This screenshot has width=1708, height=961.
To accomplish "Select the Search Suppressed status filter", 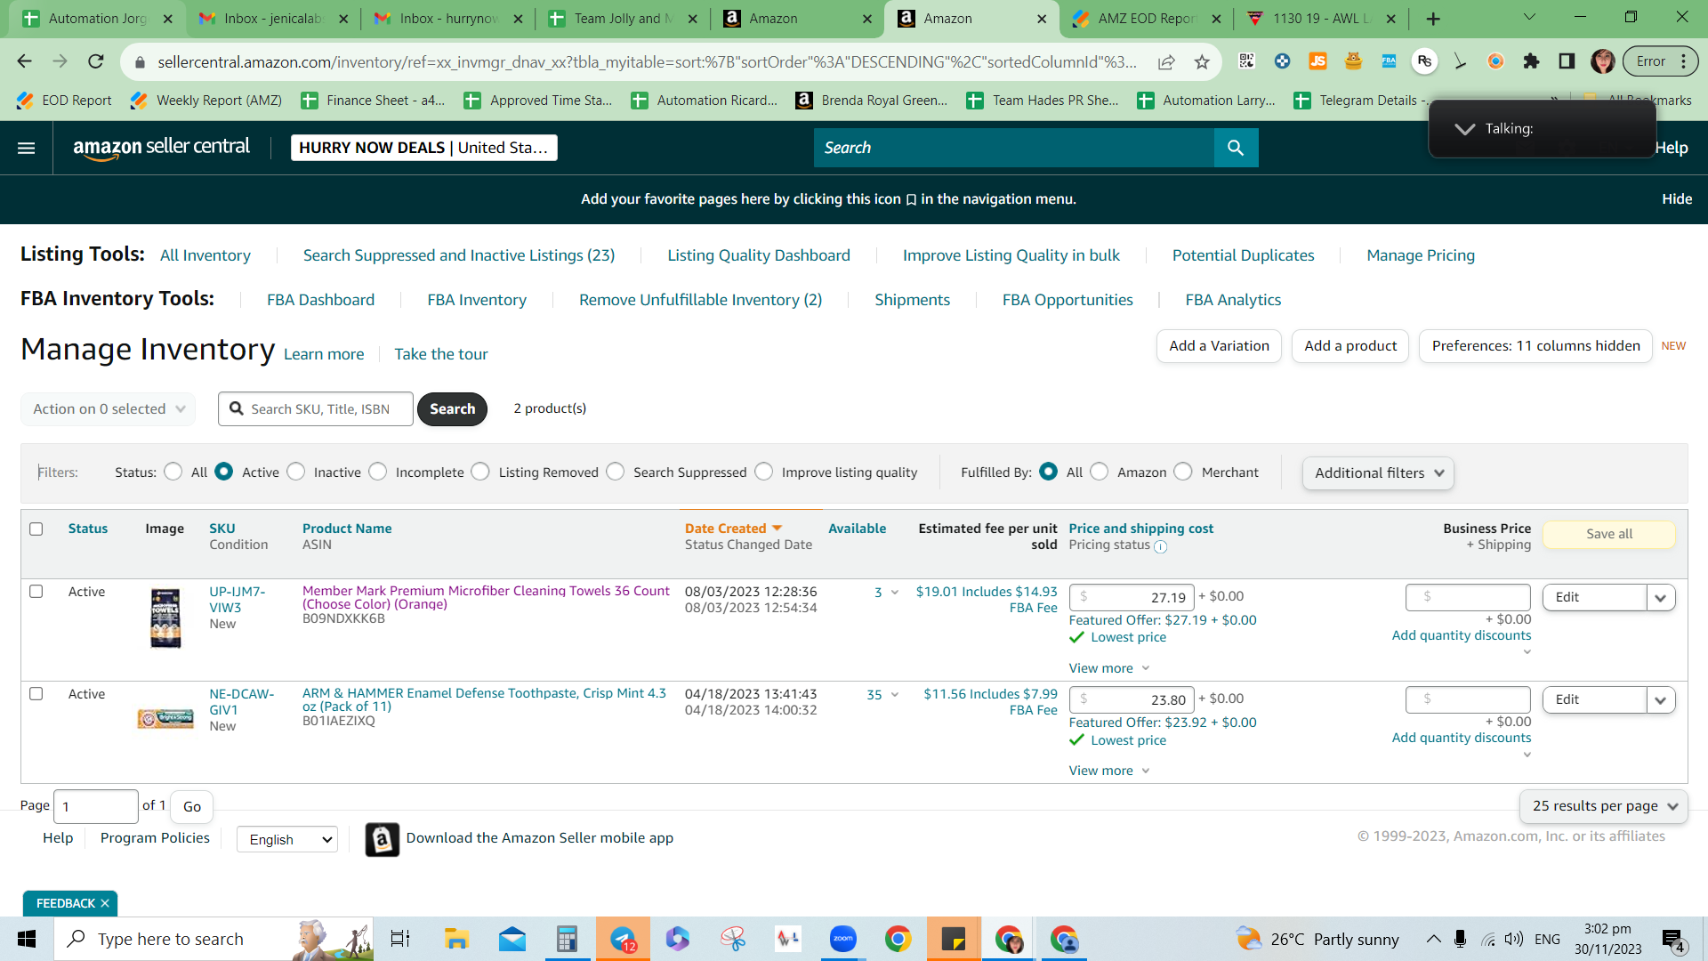I will pyautogui.click(x=616, y=472).
